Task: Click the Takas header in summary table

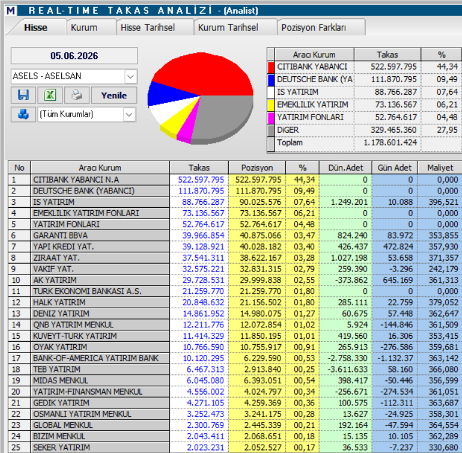Action: [387, 55]
